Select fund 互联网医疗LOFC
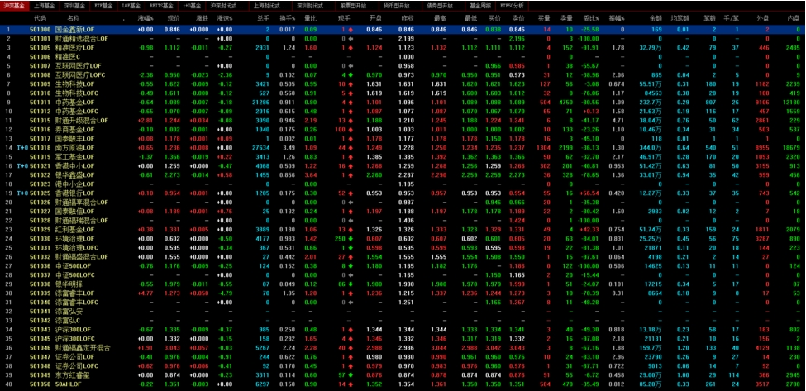This screenshot has height=391, width=806. (79, 75)
